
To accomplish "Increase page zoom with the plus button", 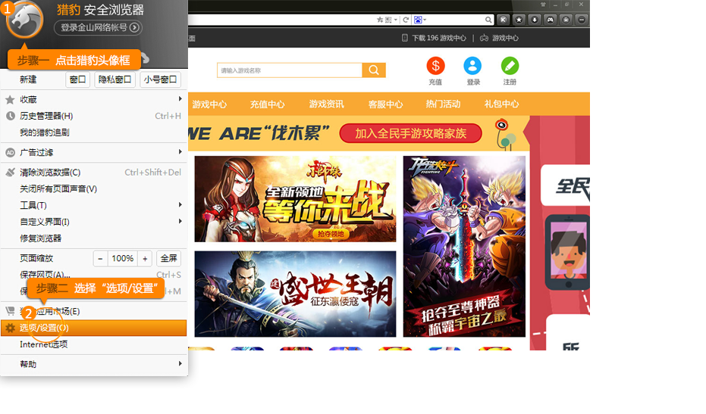I will [x=145, y=259].
